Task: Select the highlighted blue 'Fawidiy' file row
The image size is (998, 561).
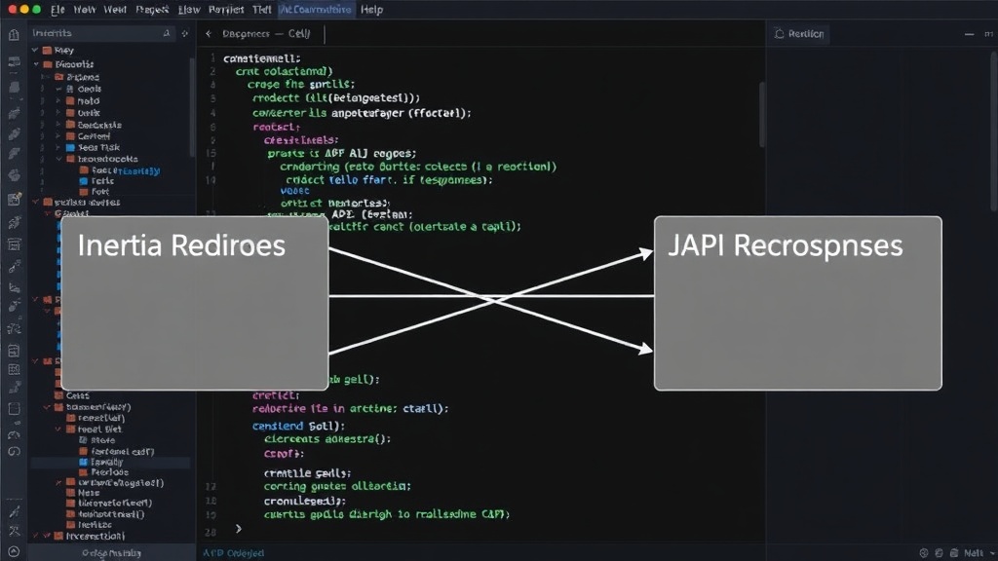Action: [109, 463]
